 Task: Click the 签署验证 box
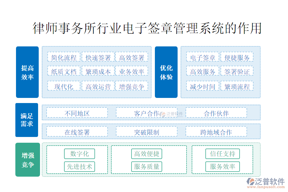click(x=237, y=71)
